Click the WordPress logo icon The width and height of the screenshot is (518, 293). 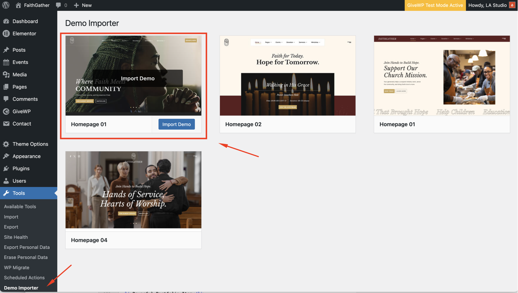(6, 5)
